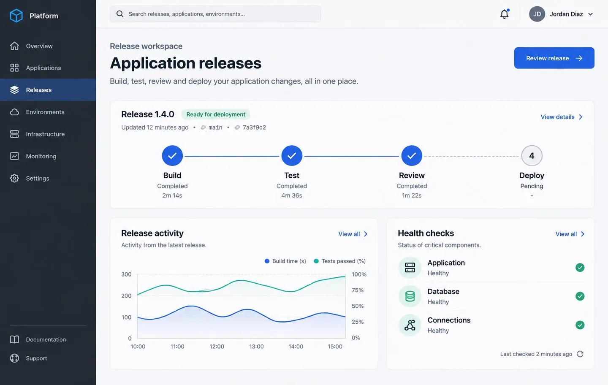Viewport: 608px width, 385px height.
Task: Open the Monitoring menu item
Action: pos(48,156)
